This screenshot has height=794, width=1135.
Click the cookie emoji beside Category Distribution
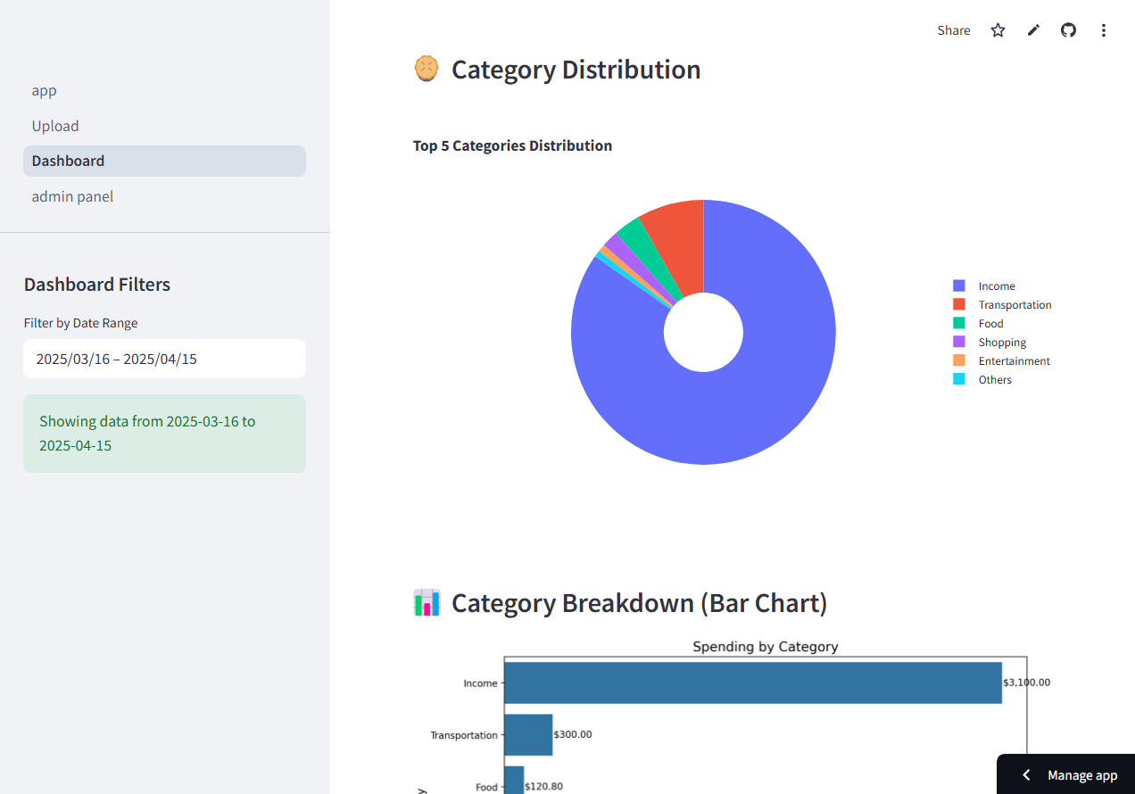click(427, 68)
